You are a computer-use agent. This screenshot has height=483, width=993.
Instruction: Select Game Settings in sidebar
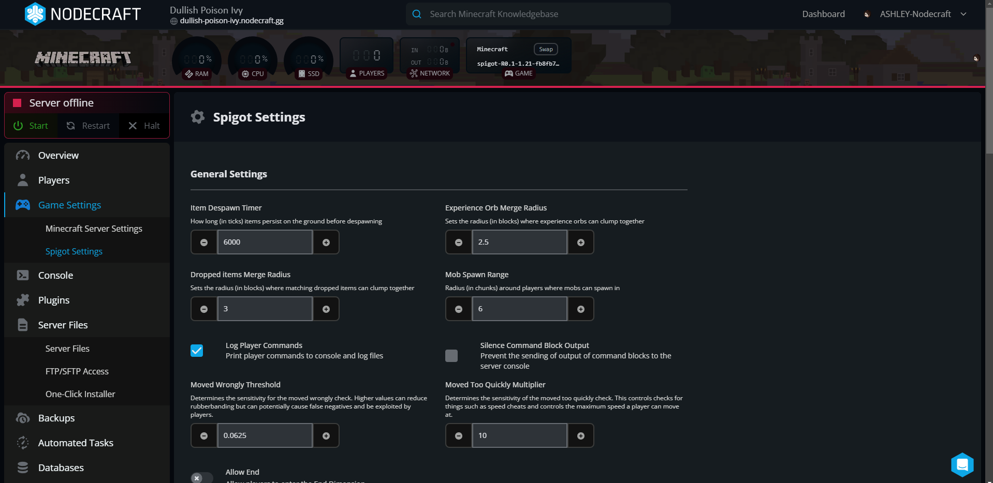(x=87, y=205)
